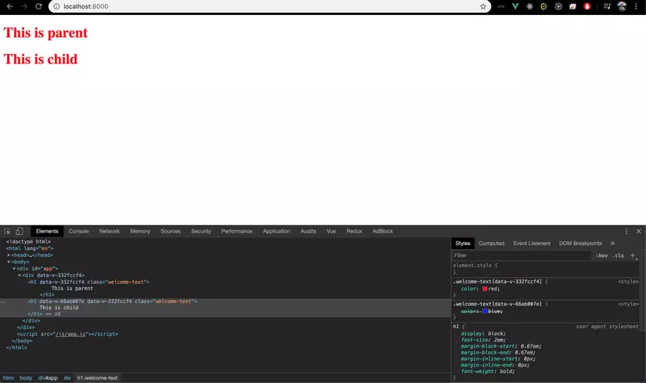Image resolution: width=646 pixels, height=383 pixels.
Task: Select the h1.welcome-text breadcrumb
Action: tap(97, 378)
